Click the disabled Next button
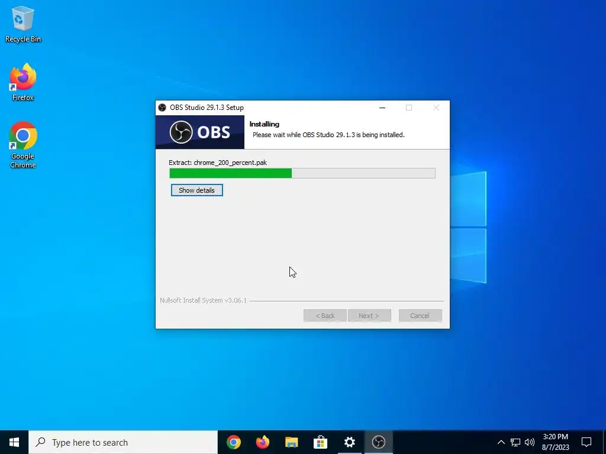 369,316
